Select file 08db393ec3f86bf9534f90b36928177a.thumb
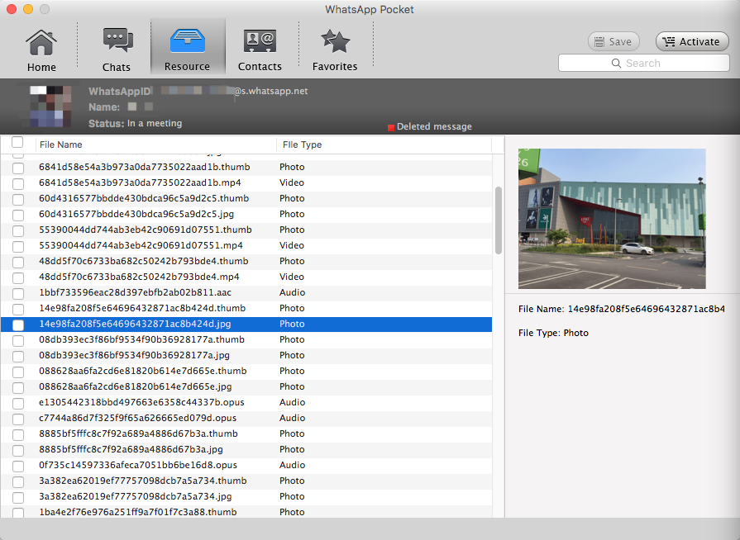The image size is (740, 540). click(141, 339)
